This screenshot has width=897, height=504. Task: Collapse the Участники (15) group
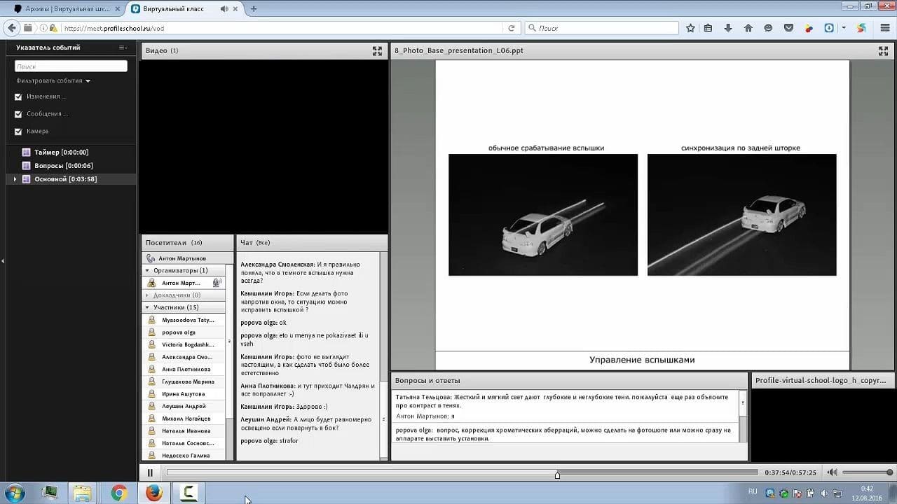(148, 307)
